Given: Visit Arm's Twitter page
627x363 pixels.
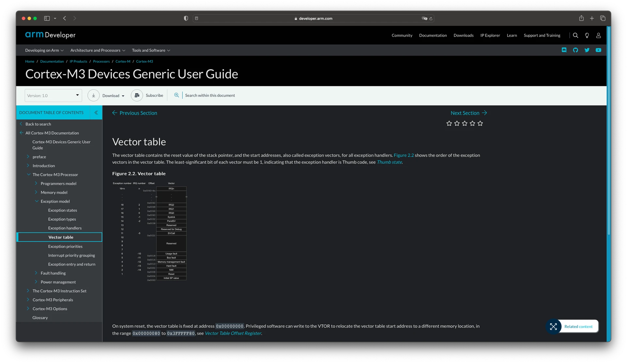Looking at the screenshot, I should point(587,50).
